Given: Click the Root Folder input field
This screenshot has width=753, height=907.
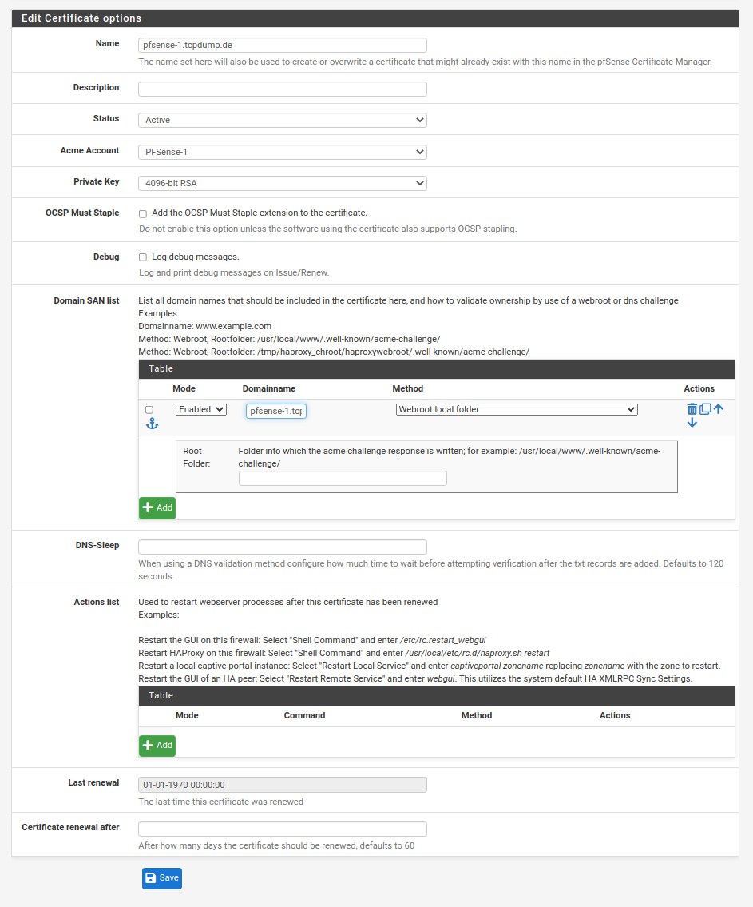Looking at the screenshot, I should 343,479.
